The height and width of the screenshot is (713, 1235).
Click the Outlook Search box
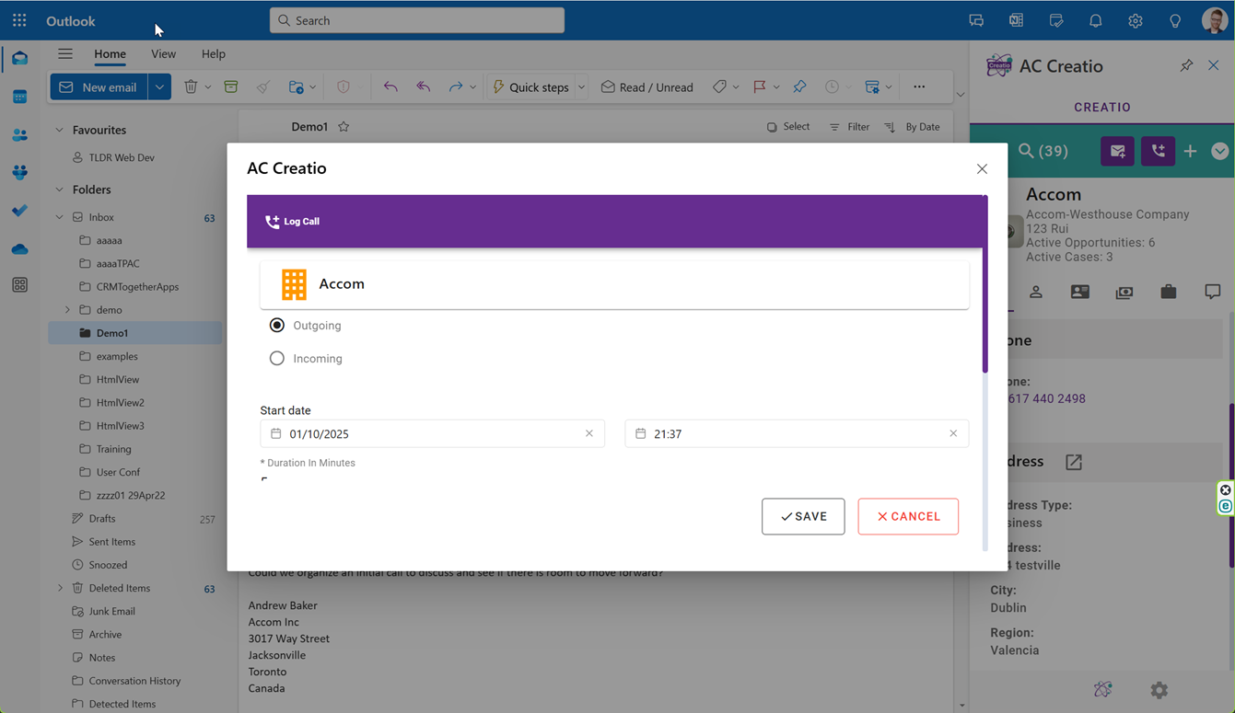[x=416, y=20]
